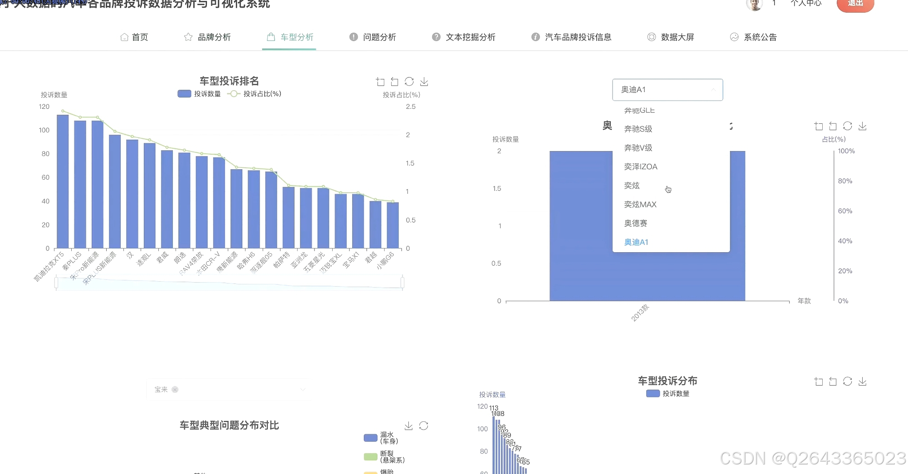
Task: Open 汽车品牌投诉信息 tab
Action: 571,37
